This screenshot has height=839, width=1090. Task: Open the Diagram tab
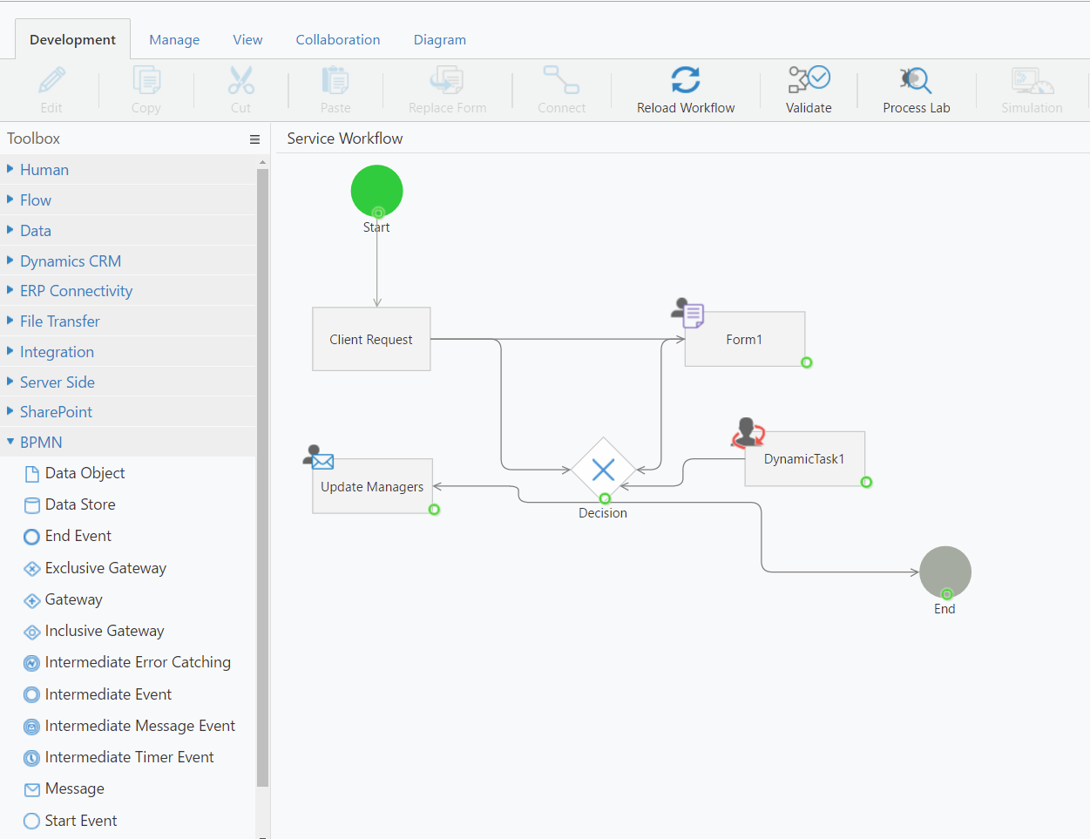pyautogui.click(x=440, y=40)
